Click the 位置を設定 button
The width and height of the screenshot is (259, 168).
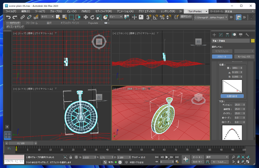[x=232, y=96]
